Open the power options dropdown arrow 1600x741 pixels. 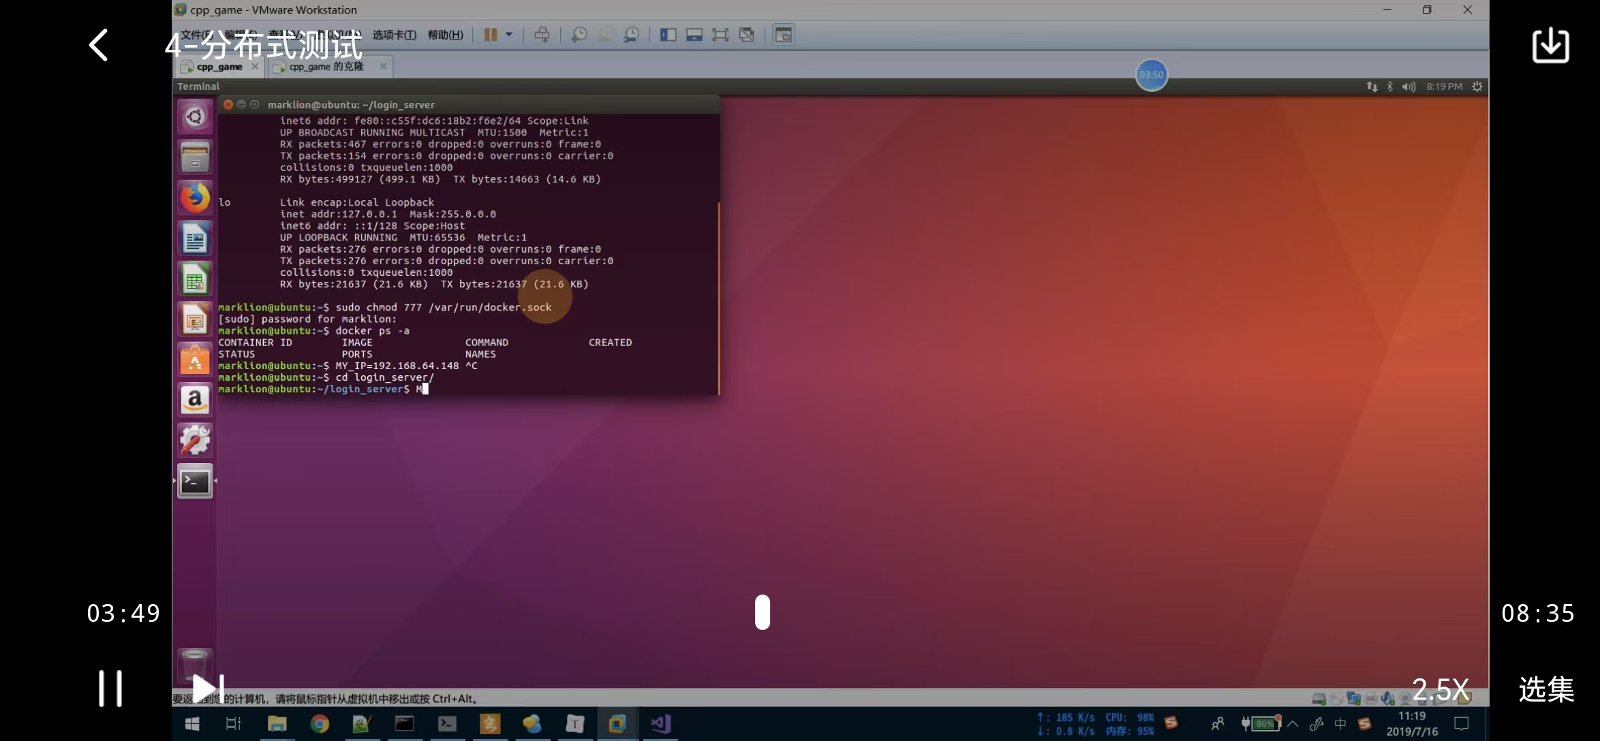point(509,35)
